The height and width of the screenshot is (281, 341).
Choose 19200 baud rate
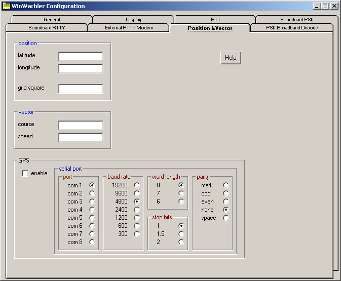(x=137, y=185)
